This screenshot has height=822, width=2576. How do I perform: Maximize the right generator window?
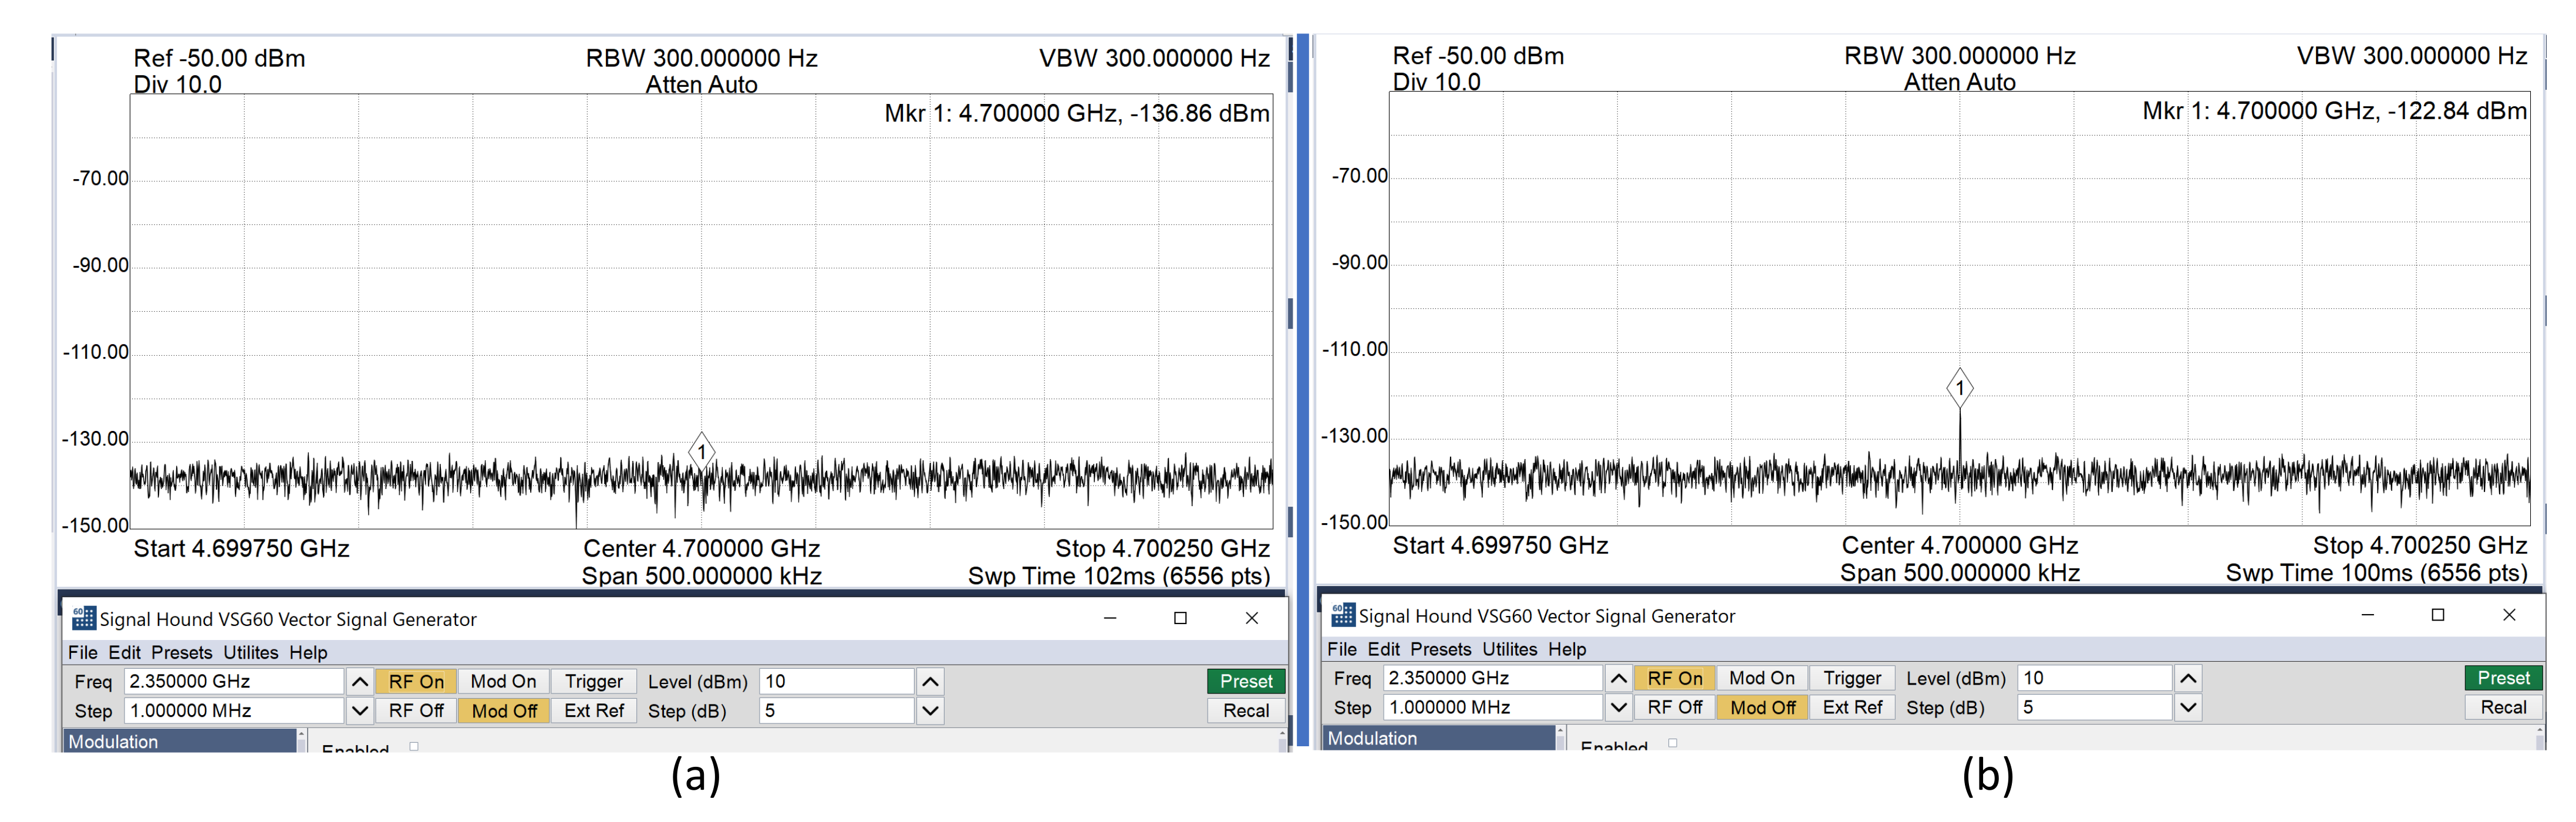click(2438, 614)
